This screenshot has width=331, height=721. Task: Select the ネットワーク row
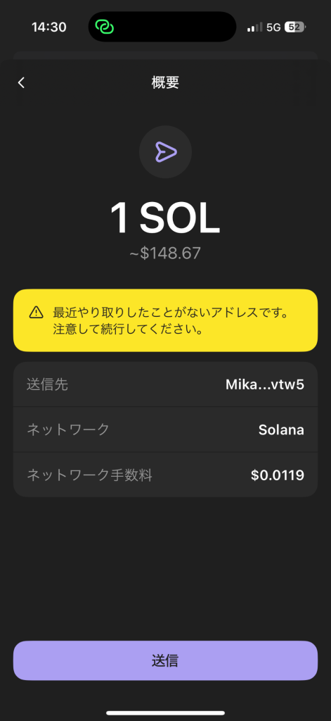(165, 430)
